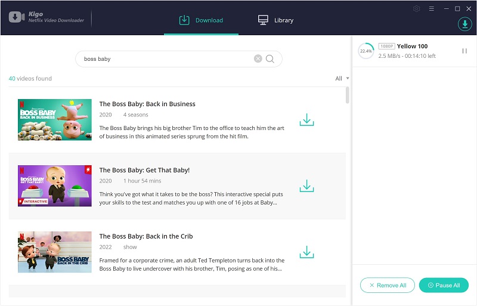Screen dimensions: 477x306
Task: Close the Kigo window
Action: (x=469, y=9)
